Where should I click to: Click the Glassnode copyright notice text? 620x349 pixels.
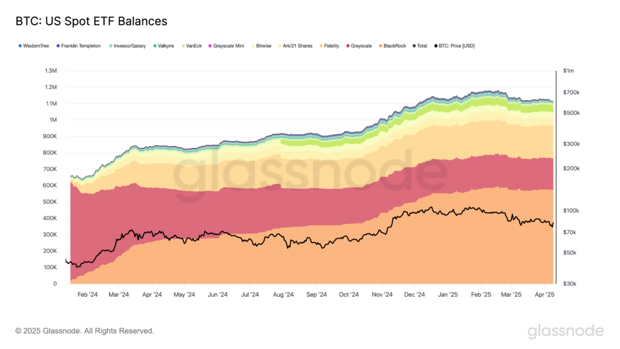(85, 331)
